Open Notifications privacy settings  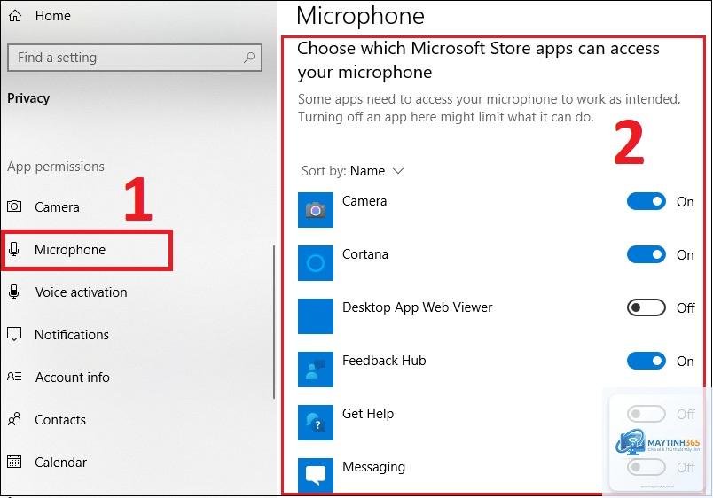[x=72, y=335]
